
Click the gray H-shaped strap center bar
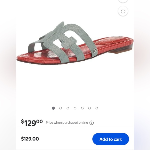pos(69,43)
